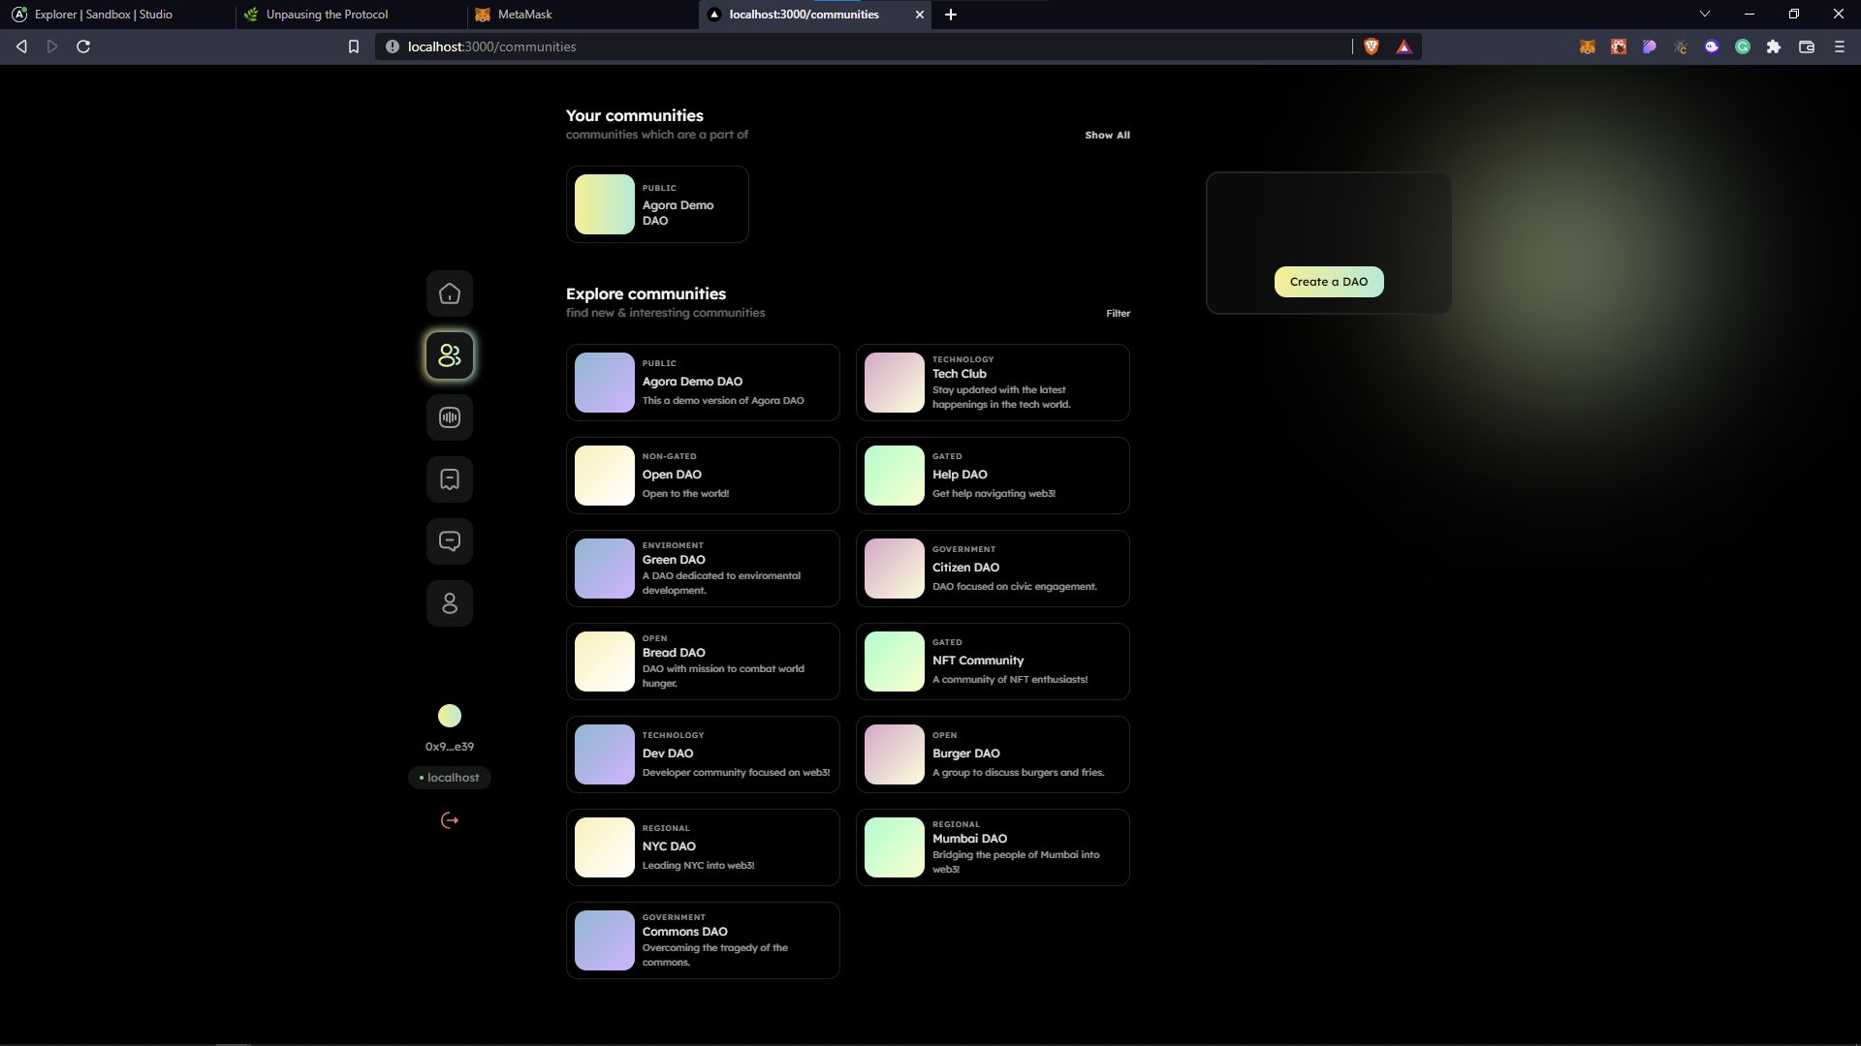The image size is (1861, 1046).
Task: Open the chat message icon in sidebar
Action: click(x=449, y=541)
